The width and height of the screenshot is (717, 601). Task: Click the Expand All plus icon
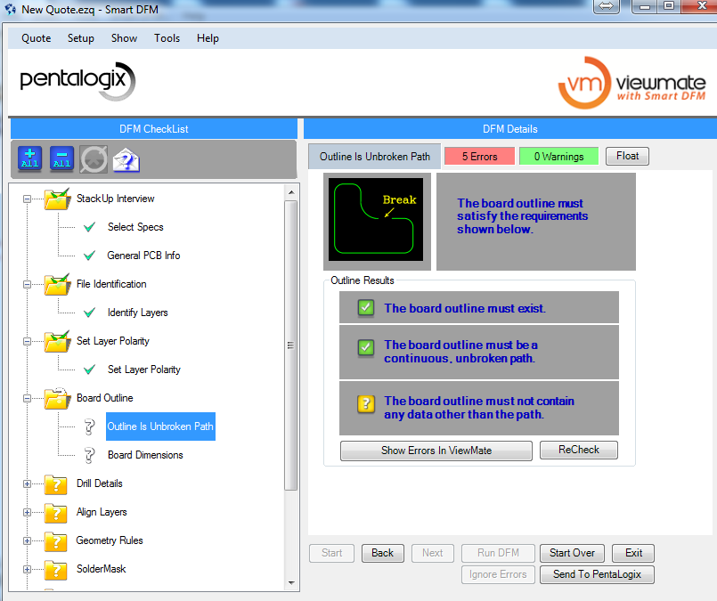tap(30, 158)
